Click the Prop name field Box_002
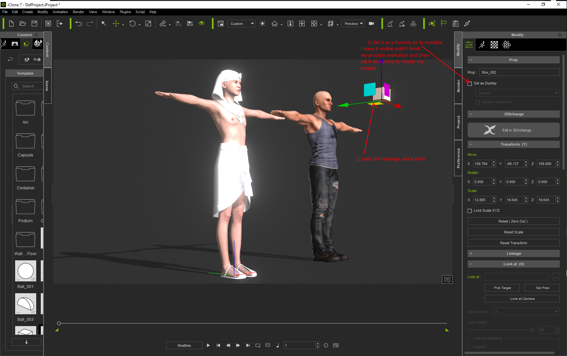Image resolution: width=567 pixels, height=356 pixels. click(x=519, y=72)
